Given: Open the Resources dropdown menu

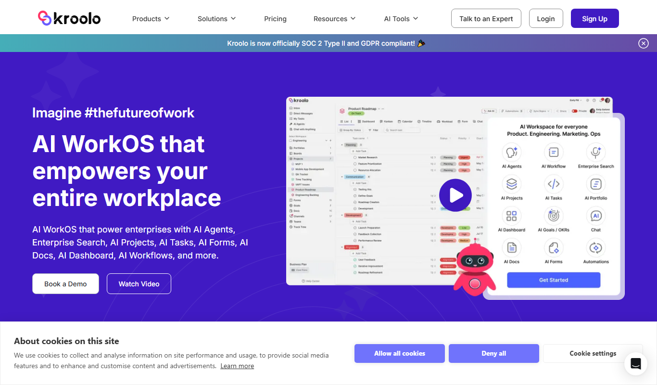Looking at the screenshot, I should coord(335,19).
